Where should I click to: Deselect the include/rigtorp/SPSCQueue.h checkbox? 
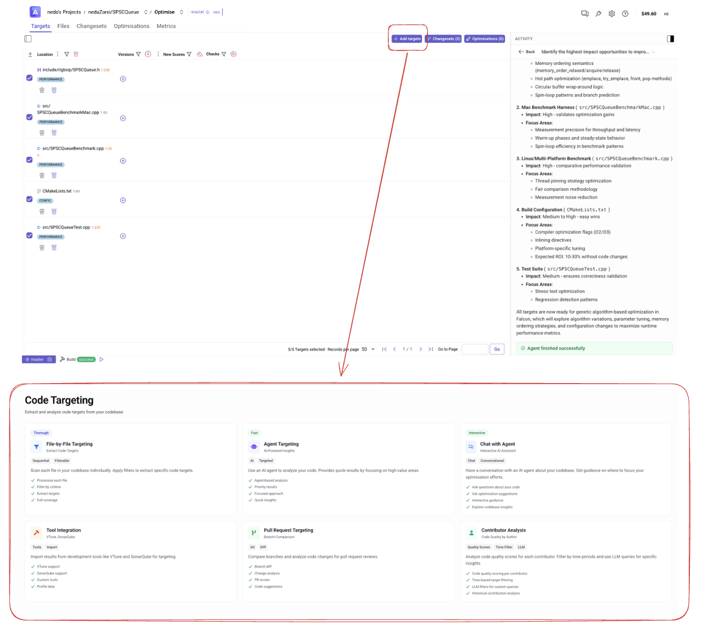[x=29, y=77]
